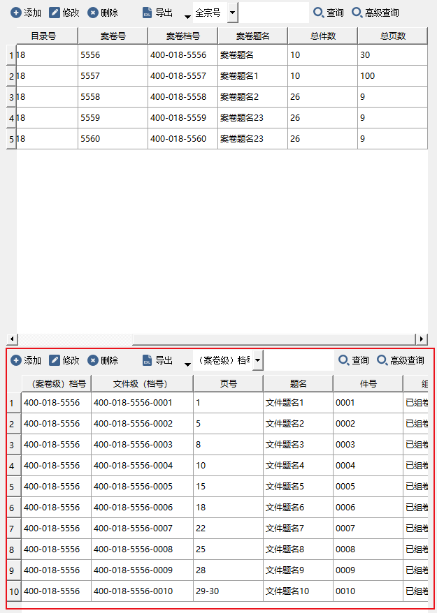Click the top toolbar's Delete icon

coord(92,13)
